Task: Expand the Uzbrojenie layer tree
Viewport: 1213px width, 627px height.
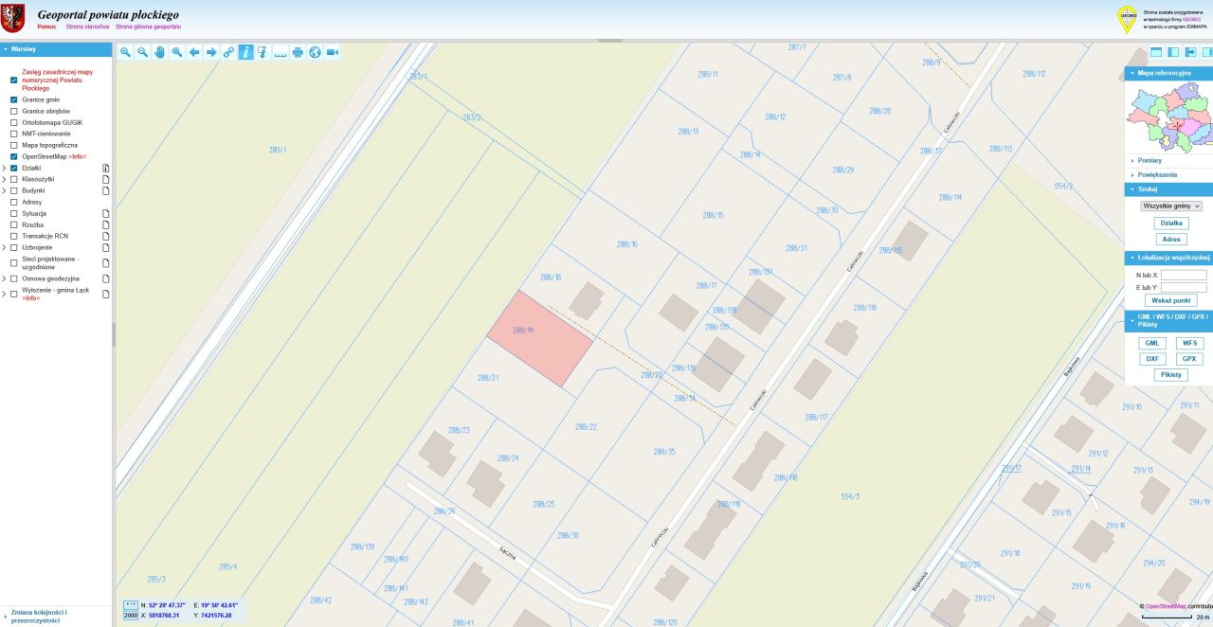Action: coord(4,247)
